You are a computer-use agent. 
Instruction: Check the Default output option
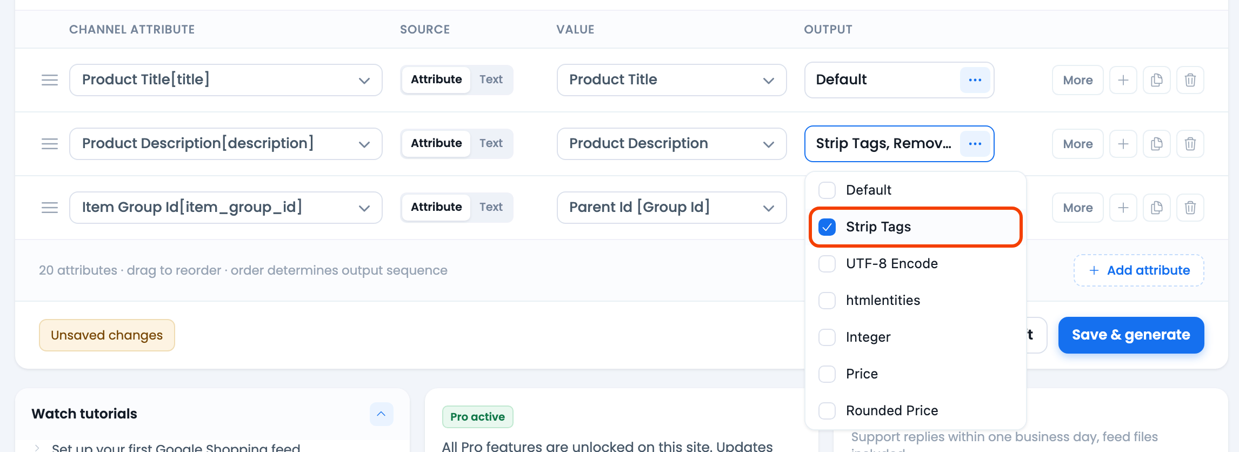(x=827, y=190)
